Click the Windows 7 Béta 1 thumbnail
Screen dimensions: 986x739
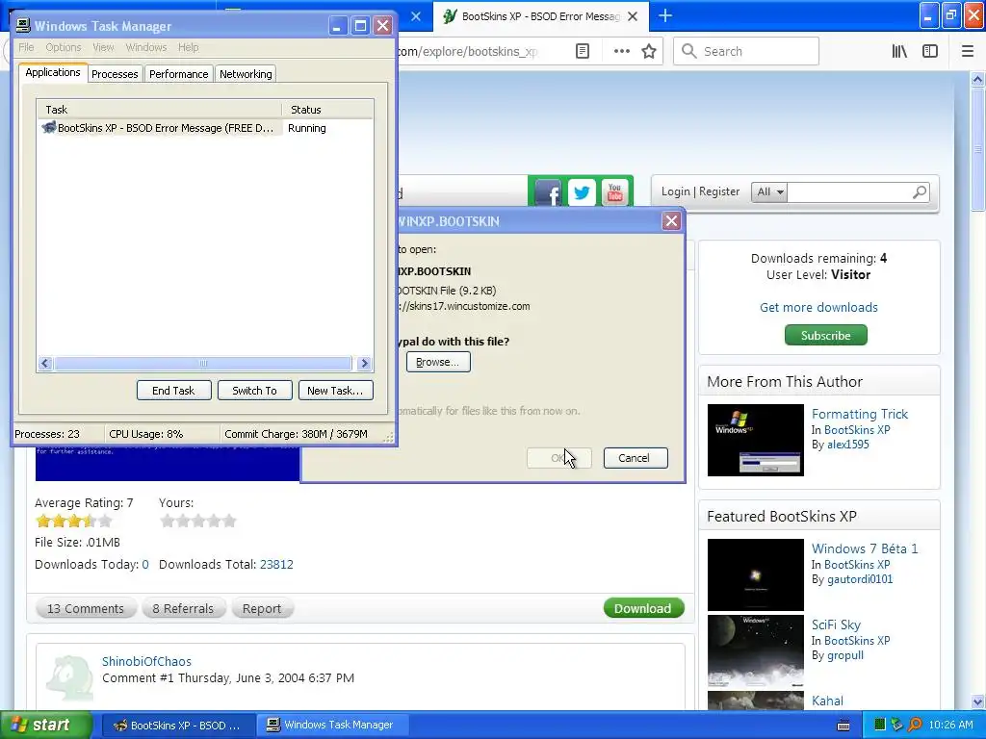point(755,574)
